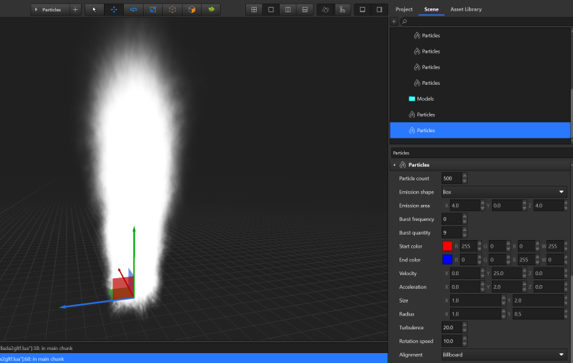Switch to four-viewport grid layout
The height and width of the screenshot is (363, 573).
click(254, 10)
